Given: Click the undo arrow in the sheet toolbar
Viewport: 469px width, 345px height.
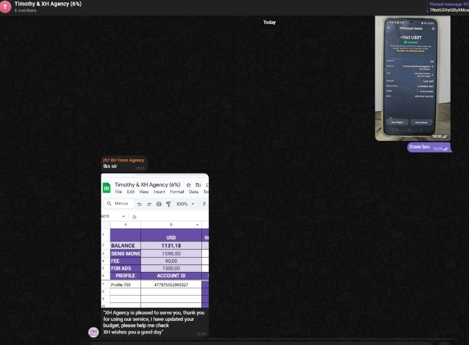Looking at the screenshot, I should pyautogui.click(x=139, y=204).
